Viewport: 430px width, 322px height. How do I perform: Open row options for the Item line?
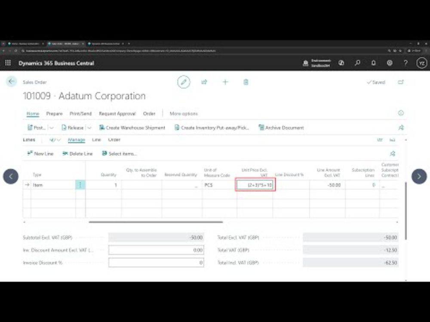80,185
